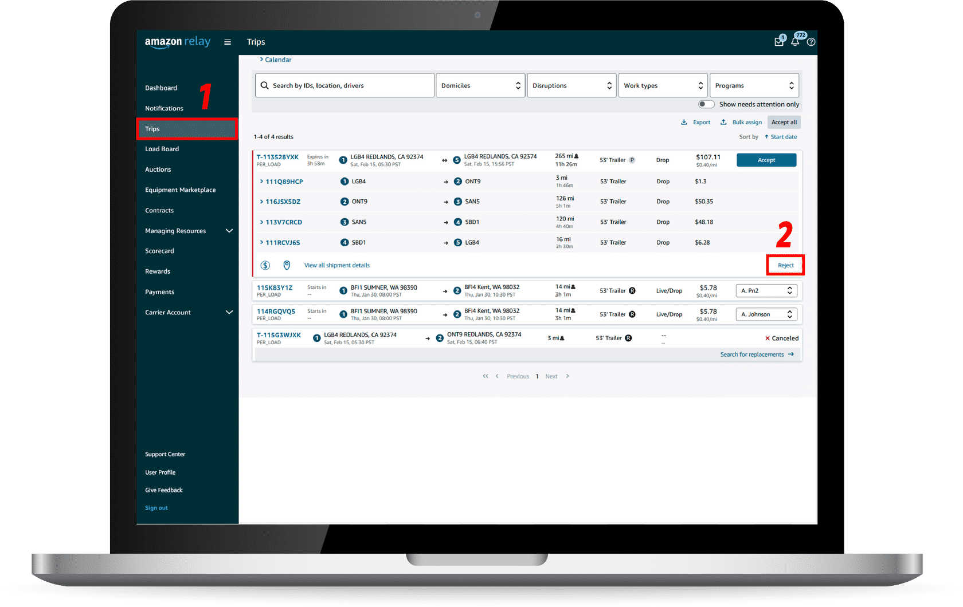Click the search by IDs input field

pos(345,85)
